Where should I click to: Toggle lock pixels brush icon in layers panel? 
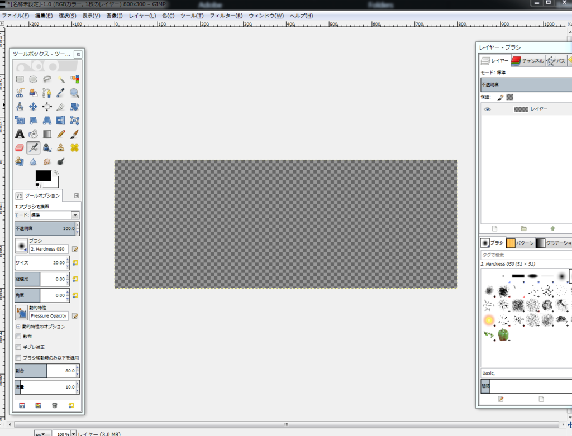point(500,97)
